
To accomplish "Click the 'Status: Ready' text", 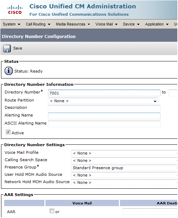I will [28, 71].
